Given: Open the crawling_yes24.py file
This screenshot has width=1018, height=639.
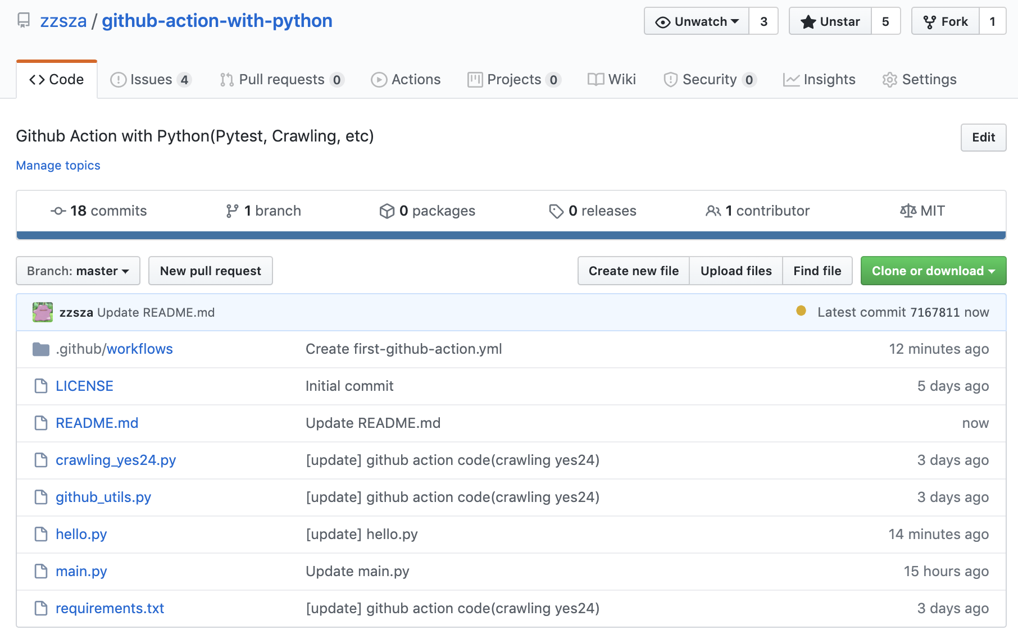Looking at the screenshot, I should pos(116,460).
